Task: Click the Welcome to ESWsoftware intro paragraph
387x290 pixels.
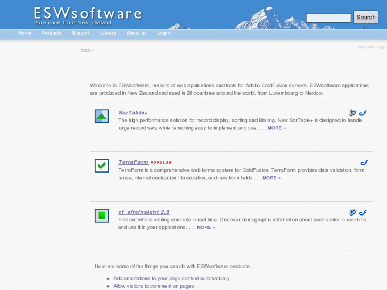Action: [x=229, y=89]
